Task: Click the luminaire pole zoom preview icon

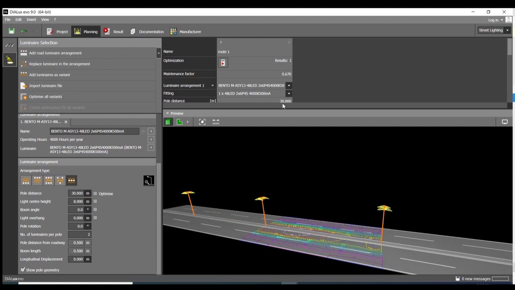Action: point(148,181)
